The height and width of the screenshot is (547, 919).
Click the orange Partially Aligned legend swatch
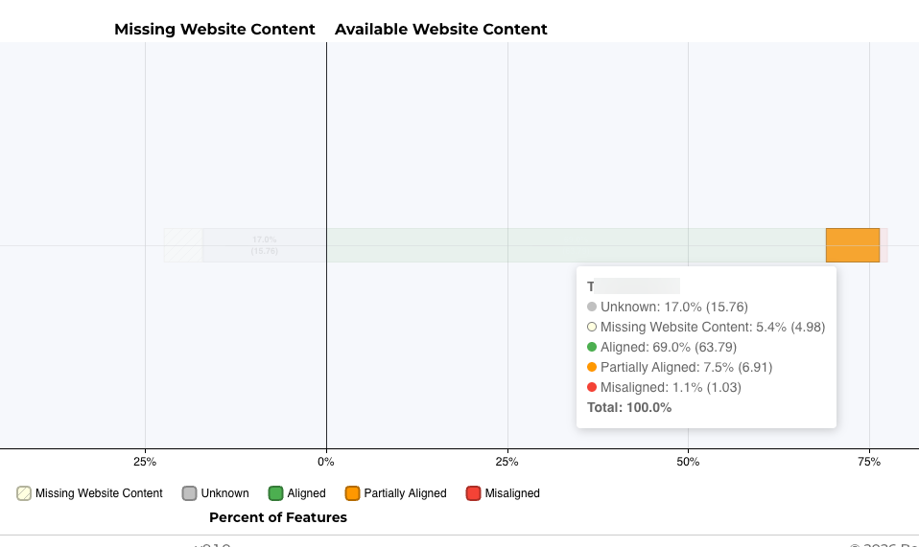tap(352, 493)
